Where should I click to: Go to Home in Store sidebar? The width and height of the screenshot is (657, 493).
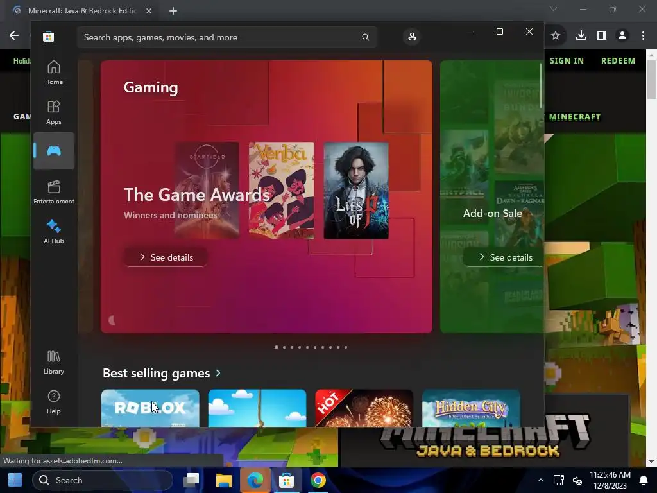(x=54, y=73)
